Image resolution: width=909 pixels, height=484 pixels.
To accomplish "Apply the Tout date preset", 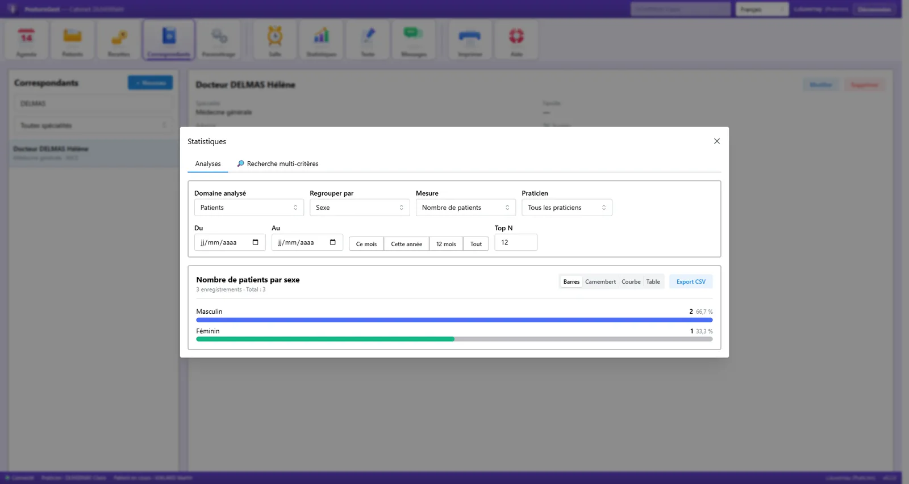I will (476, 244).
